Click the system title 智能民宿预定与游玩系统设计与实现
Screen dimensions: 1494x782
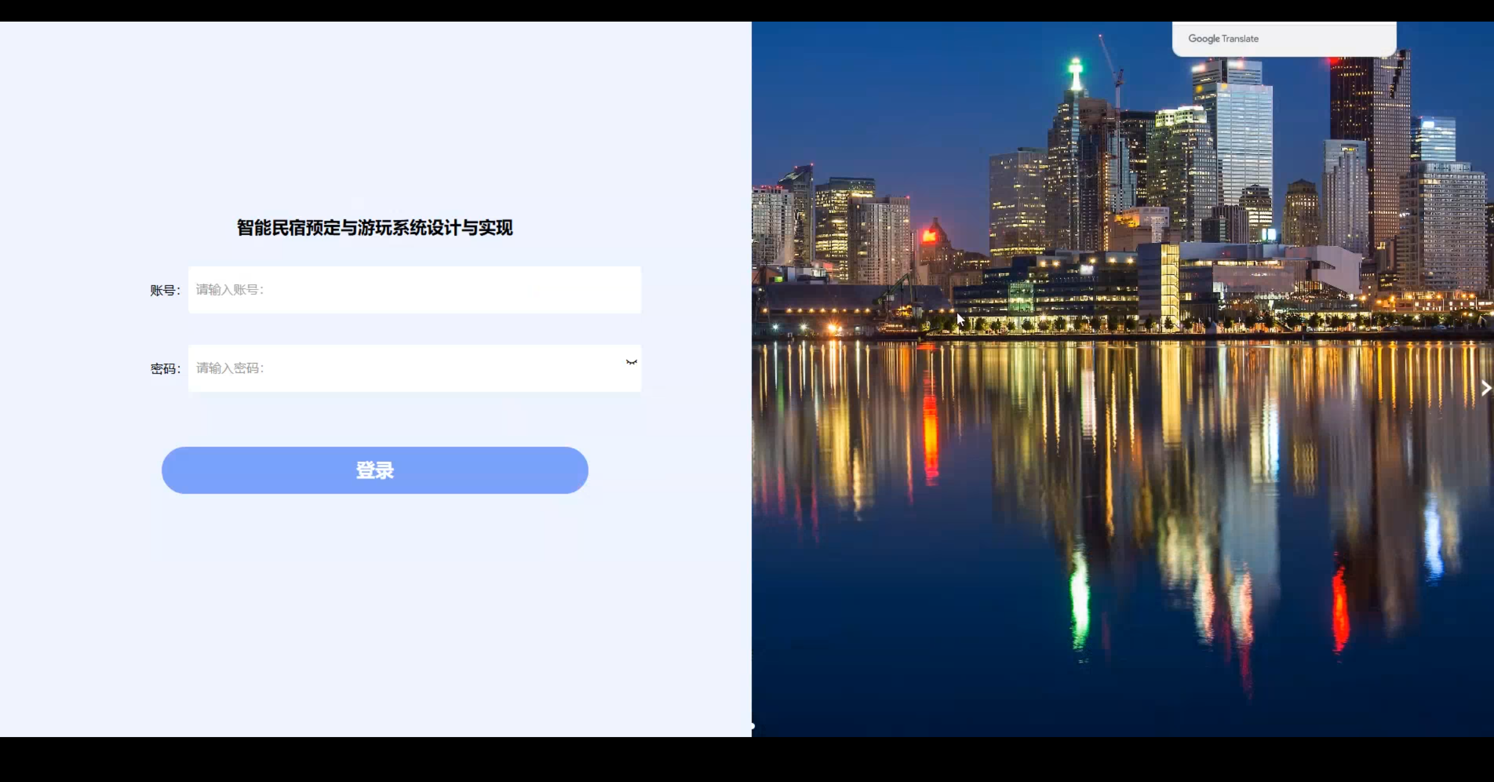375,229
